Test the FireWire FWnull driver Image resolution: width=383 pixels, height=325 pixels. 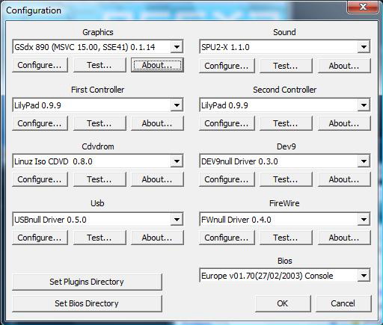pyautogui.click(x=286, y=238)
